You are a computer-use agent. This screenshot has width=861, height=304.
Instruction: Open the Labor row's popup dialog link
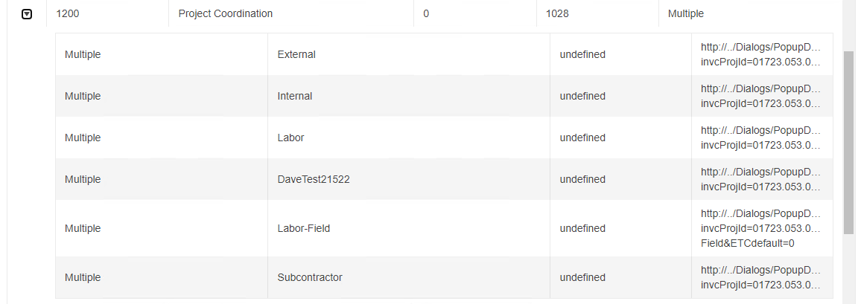click(760, 138)
